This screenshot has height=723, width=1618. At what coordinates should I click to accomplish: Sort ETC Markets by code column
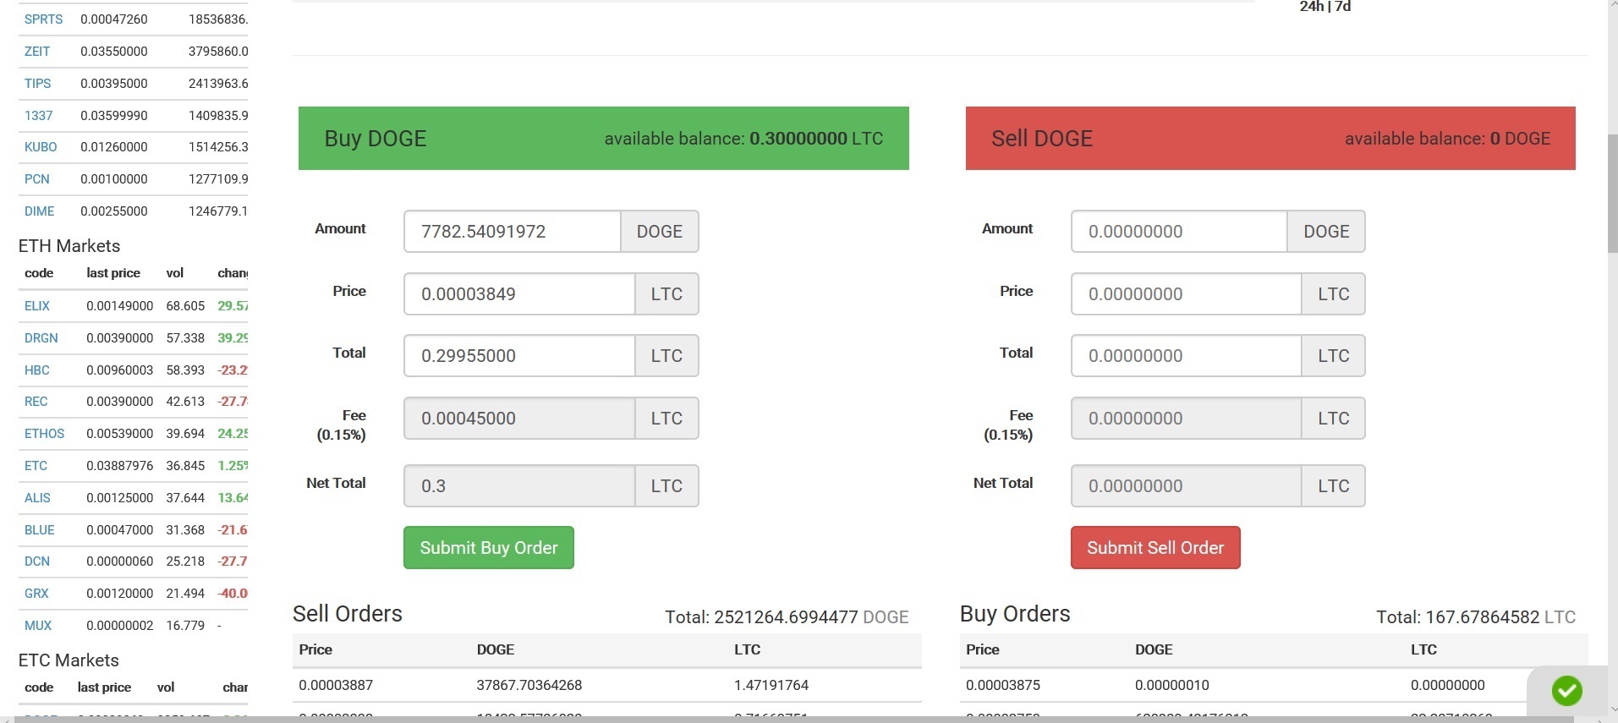tap(39, 687)
